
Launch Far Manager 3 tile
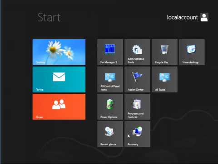click(x=110, y=52)
